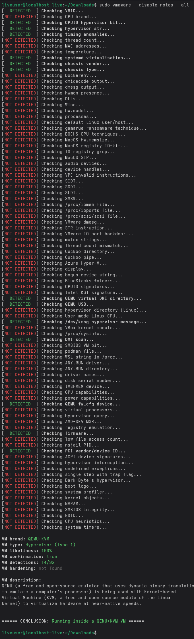Click the 'Checking Dockerenv...' line
Screen dimensions: 194x639
tap(69, 75)
